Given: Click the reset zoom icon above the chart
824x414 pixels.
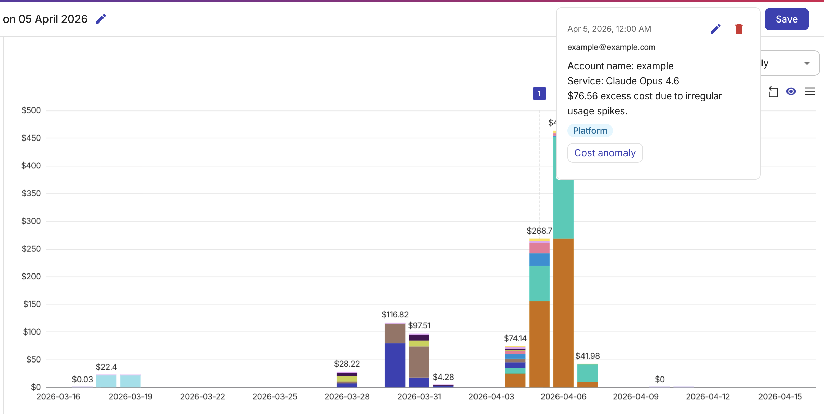Looking at the screenshot, I should coord(773,92).
